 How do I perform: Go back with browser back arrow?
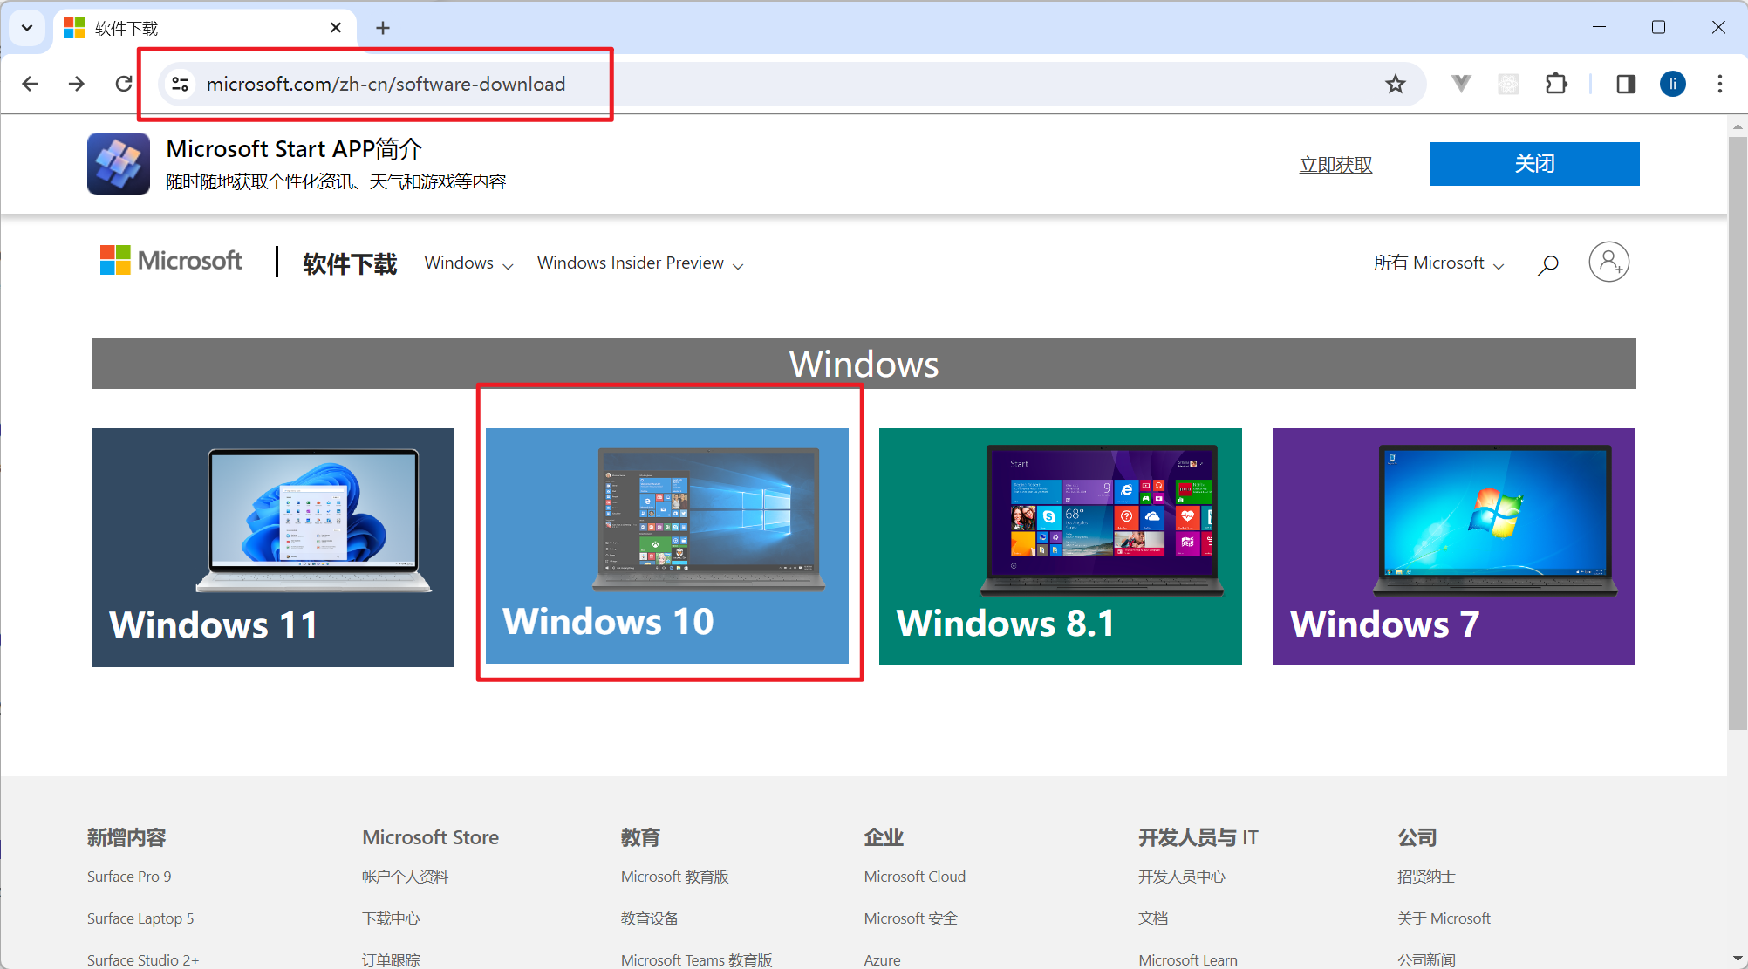tap(30, 84)
